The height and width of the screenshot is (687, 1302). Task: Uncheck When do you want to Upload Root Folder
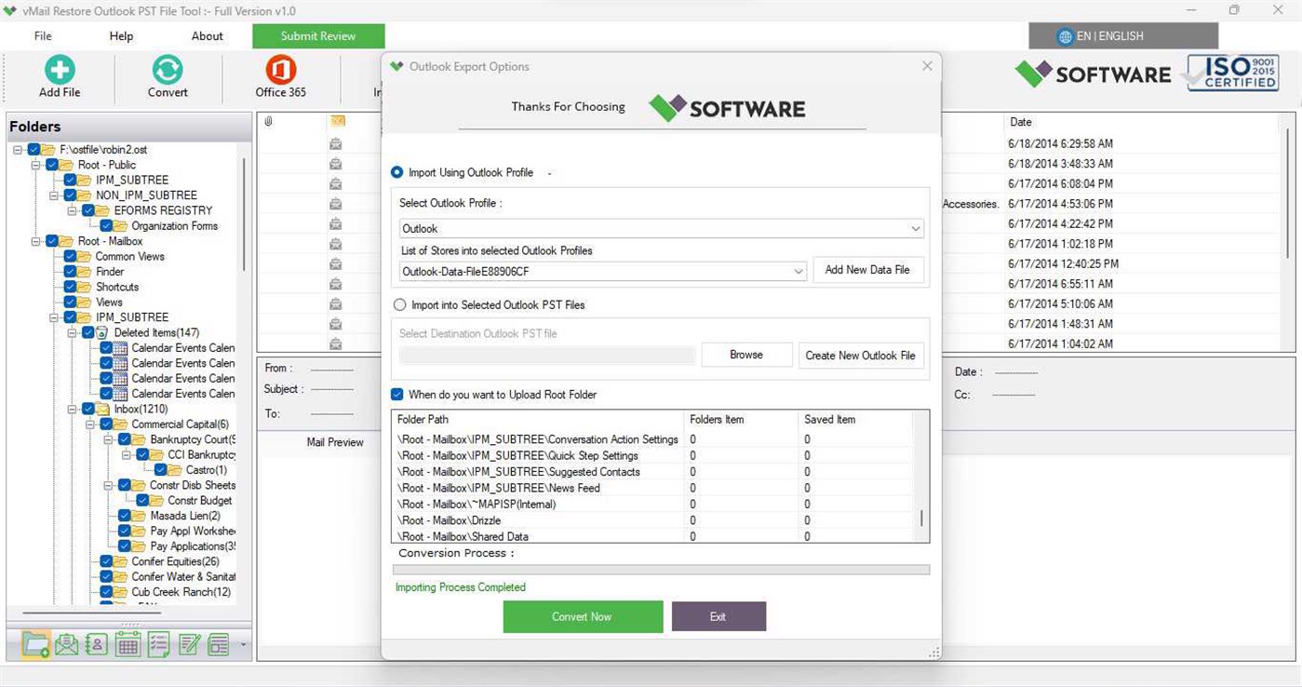point(397,394)
